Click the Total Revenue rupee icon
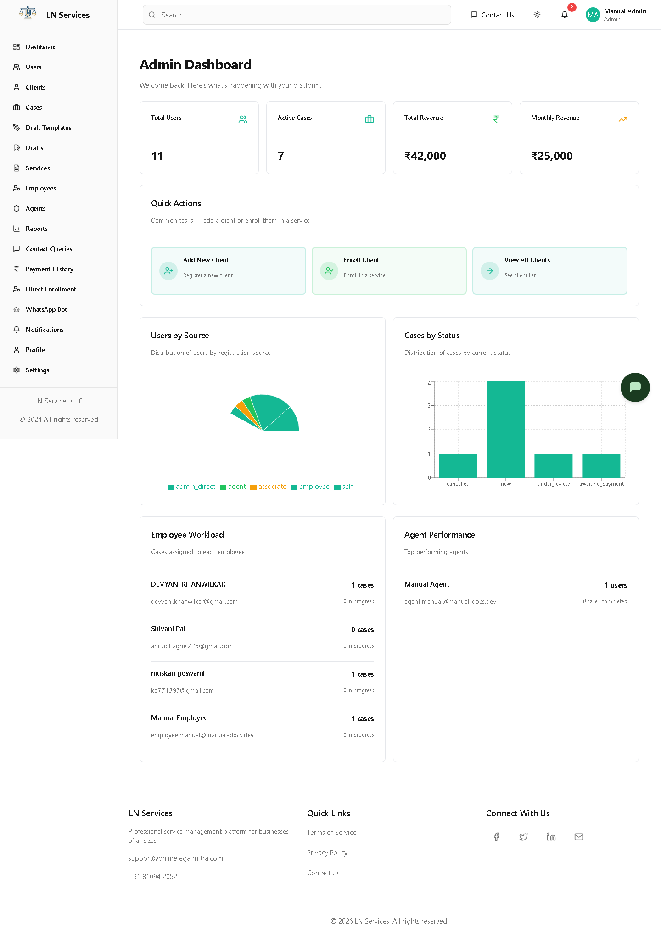This screenshot has width=661, height=952. click(x=496, y=119)
